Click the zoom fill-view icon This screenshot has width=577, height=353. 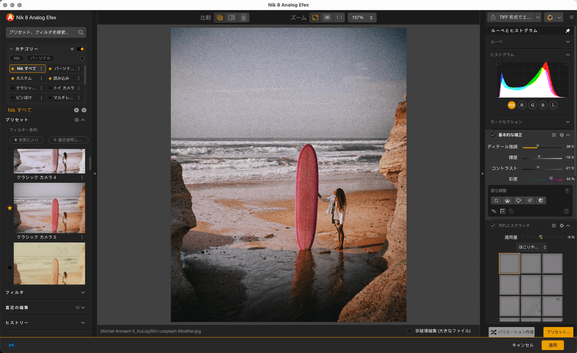pos(327,18)
